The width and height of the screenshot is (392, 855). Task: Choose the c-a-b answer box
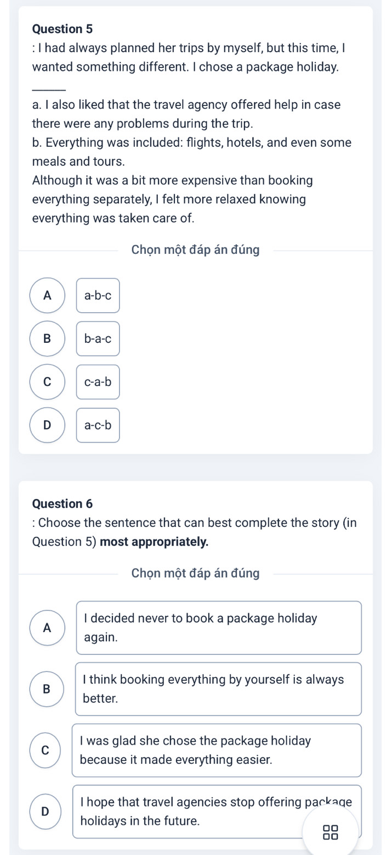98,382
